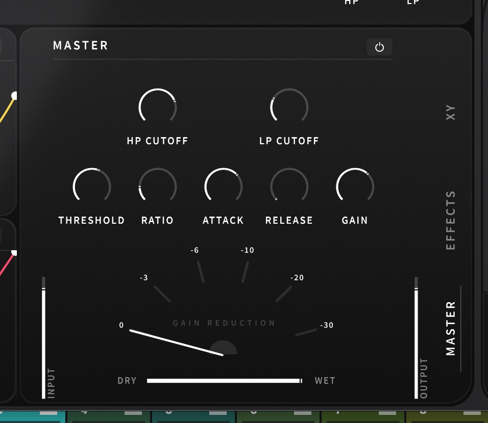Click the WET label of mix slider
The width and height of the screenshot is (488, 423).
pos(325,381)
